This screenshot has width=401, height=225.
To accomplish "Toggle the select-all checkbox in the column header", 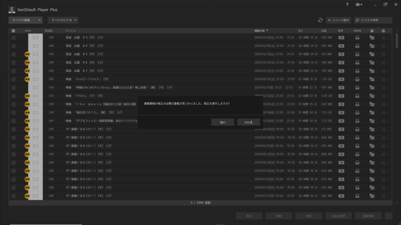I will [x=13, y=30].
